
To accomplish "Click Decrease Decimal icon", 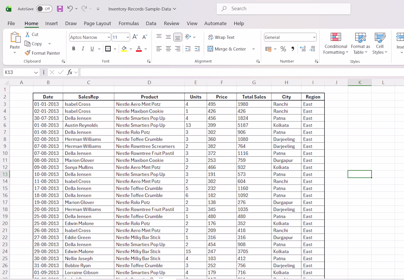I will click(x=312, y=49).
